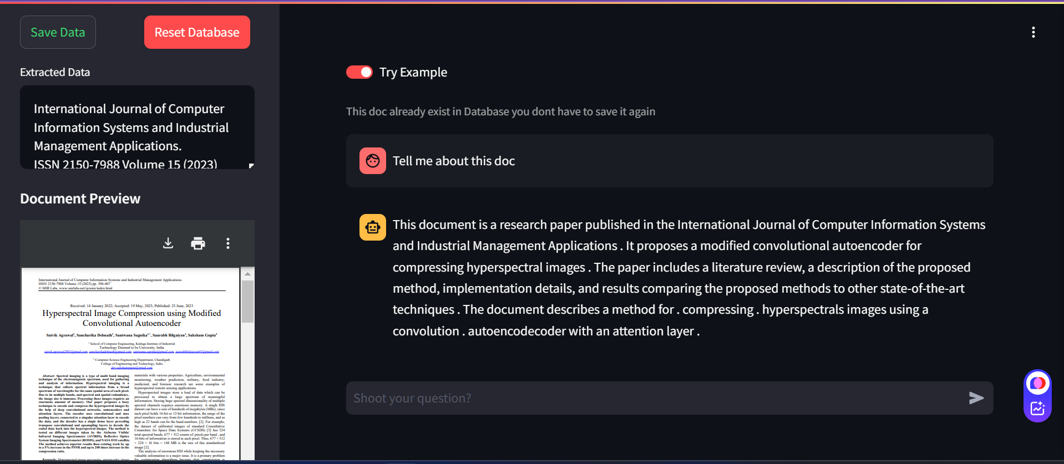1064x464 pixels.
Task: Open the app's top-right three-dot menu
Action: [x=1033, y=32]
